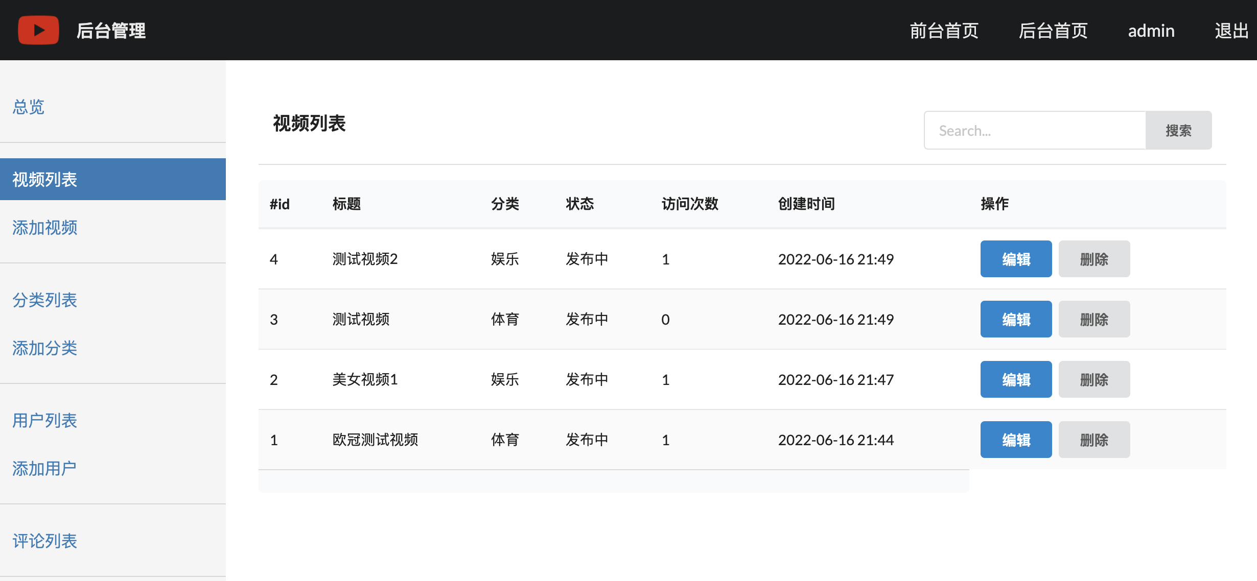Open 添加视频 in the sidebar
The width and height of the screenshot is (1257, 581).
[x=45, y=227]
